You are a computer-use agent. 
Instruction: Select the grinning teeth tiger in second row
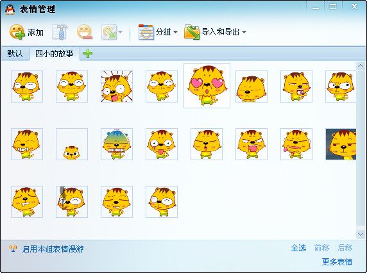[27, 144]
